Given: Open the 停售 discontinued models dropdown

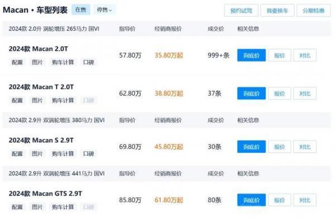Looking at the screenshot, I should point(104,10).
